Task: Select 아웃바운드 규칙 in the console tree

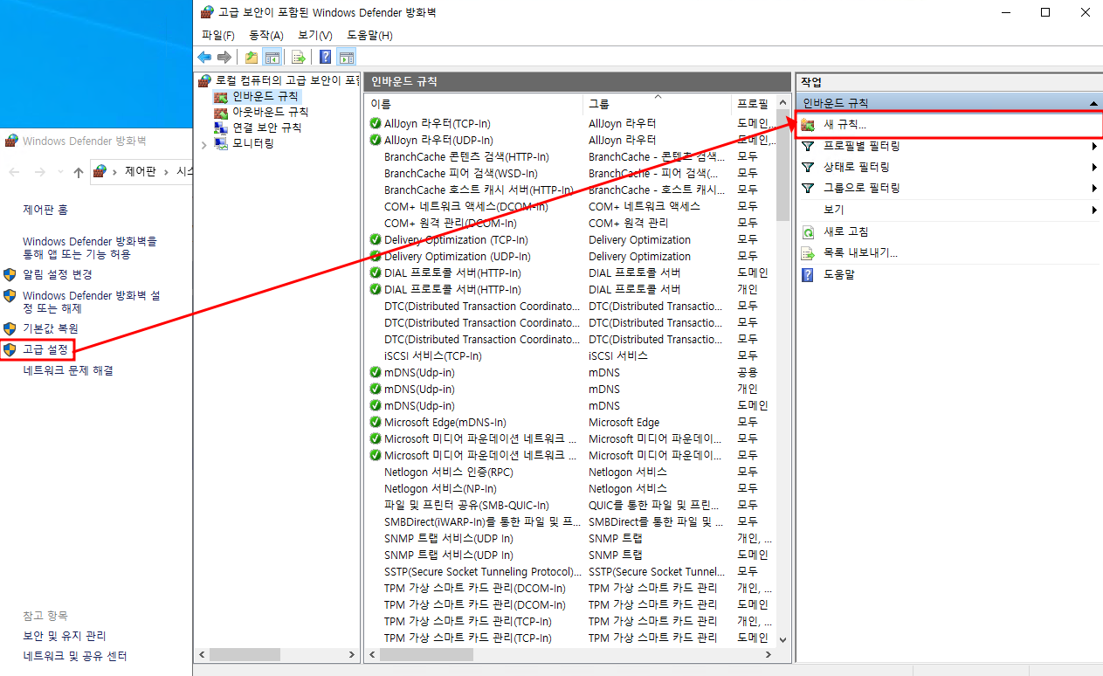Action: coord(270,112)
